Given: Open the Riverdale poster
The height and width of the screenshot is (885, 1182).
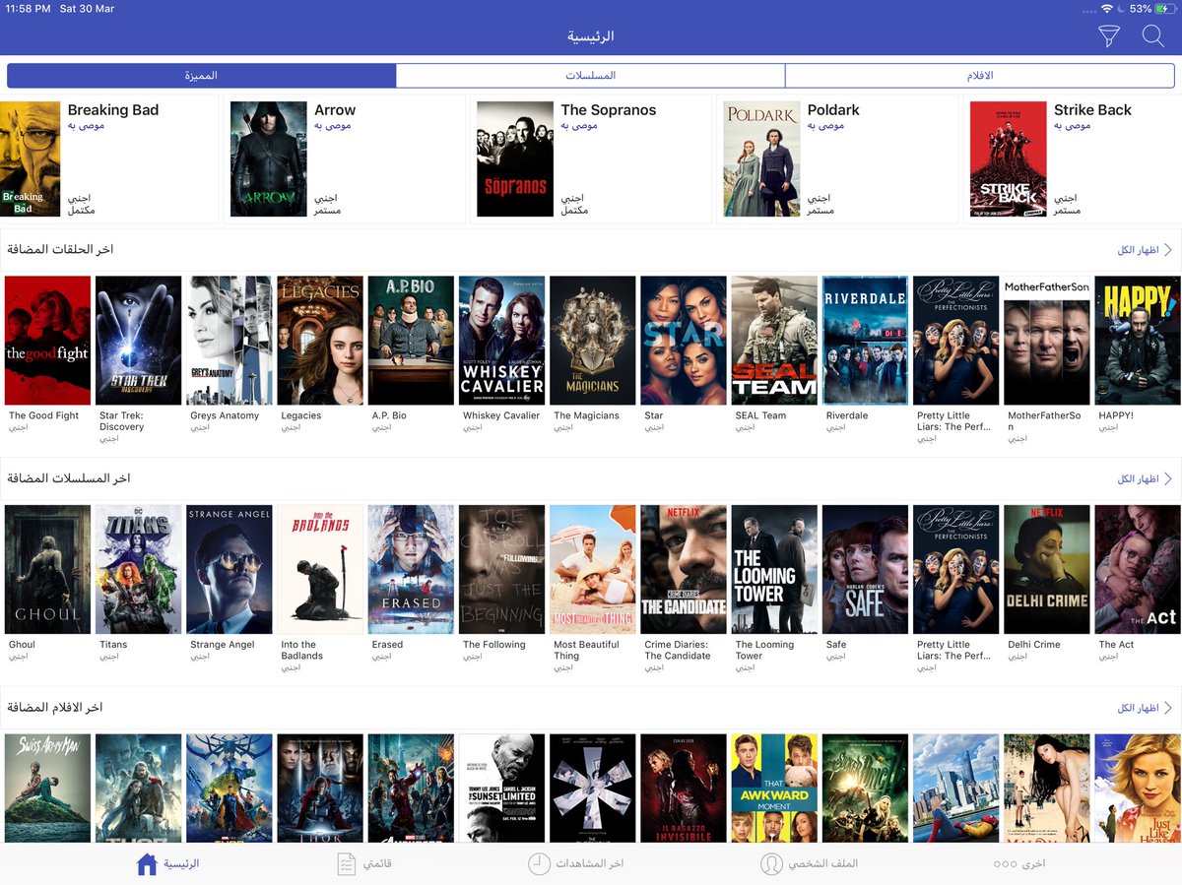Looking at the screenshot, I should tap(865, 341).
